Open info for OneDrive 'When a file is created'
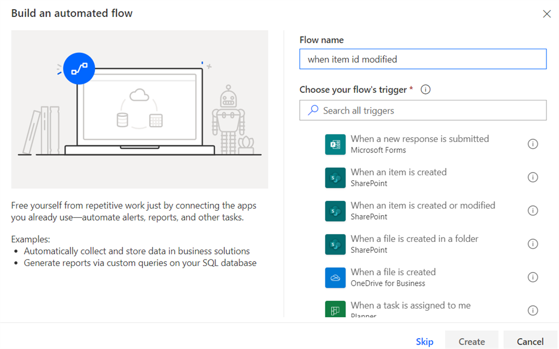559x349 pixels. click(x=533, y=277)
